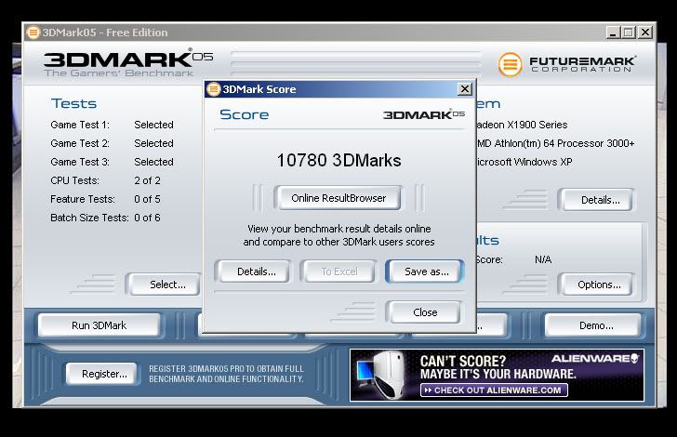The image size is (677, 437).
Task: Open the Options... button in Results
Action: [x=599, y=285]
